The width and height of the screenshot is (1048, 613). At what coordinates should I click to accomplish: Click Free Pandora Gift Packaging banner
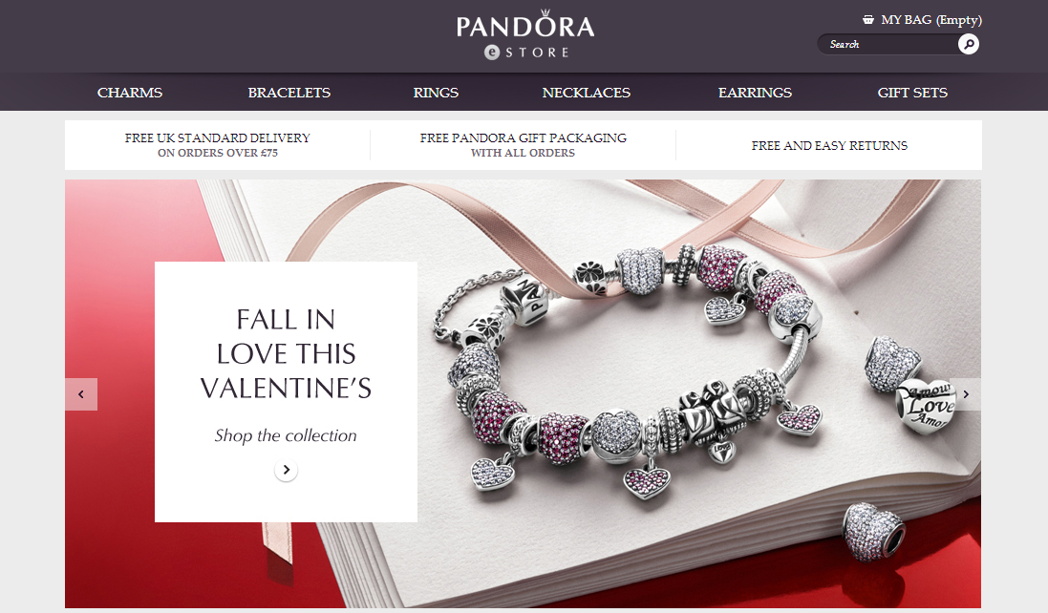pyautogui.click(x=523, y=145)
